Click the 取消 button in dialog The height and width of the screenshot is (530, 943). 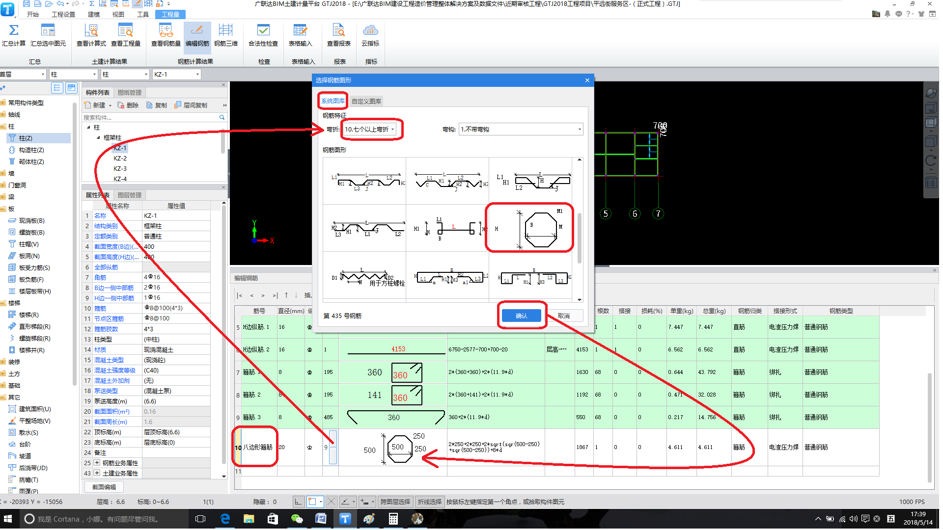point(564,316)
